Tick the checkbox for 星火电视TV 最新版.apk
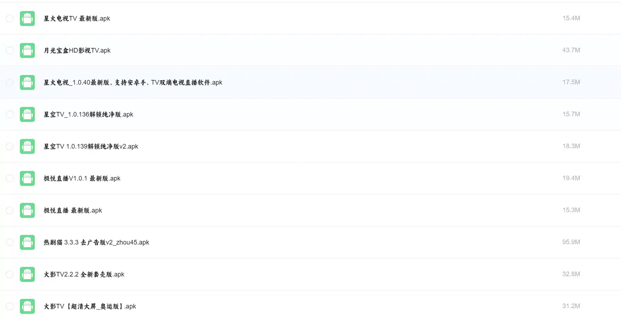This screenshot has width=621, height=322. [10, 18]
